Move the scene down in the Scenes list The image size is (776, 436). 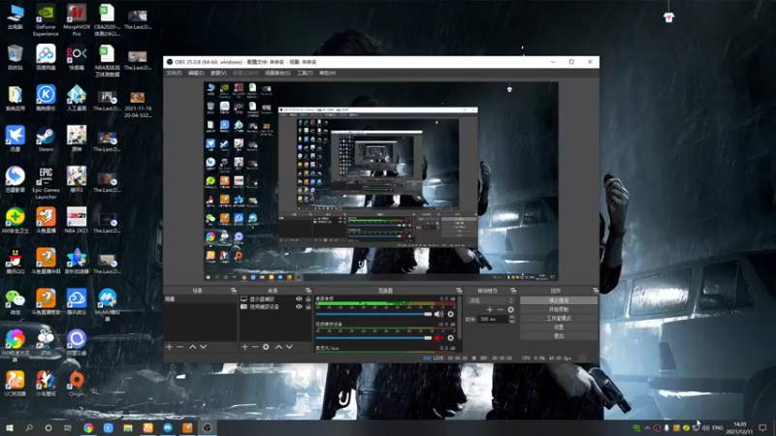[x=203, y=347]
